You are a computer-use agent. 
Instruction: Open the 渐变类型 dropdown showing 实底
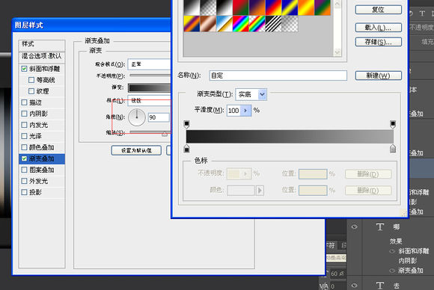(x=251, y=94)
